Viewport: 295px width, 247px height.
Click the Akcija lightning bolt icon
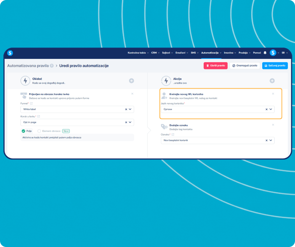coord(166,81)
